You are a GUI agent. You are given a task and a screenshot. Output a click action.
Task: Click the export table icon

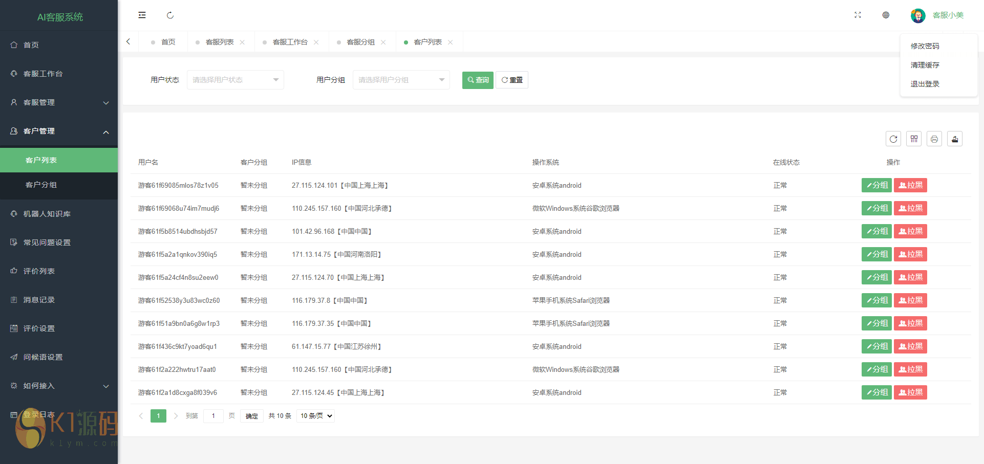coord(955,139)
